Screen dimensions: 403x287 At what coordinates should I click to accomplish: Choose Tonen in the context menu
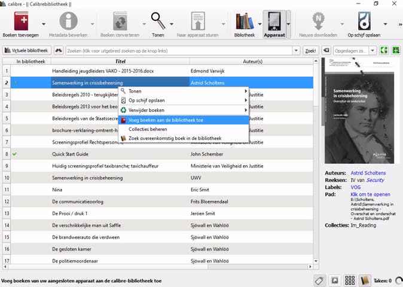pos(184,91)
